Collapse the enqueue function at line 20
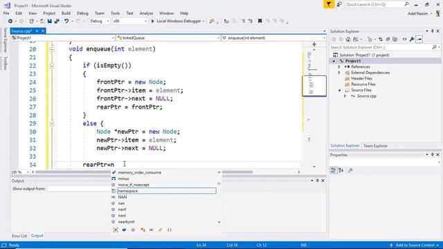The image size is (443, 249). pos(52,49)
